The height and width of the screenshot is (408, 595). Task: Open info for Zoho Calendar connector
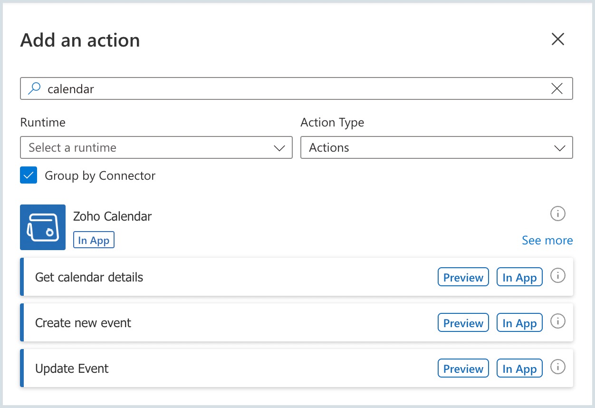tap(557, 214)
